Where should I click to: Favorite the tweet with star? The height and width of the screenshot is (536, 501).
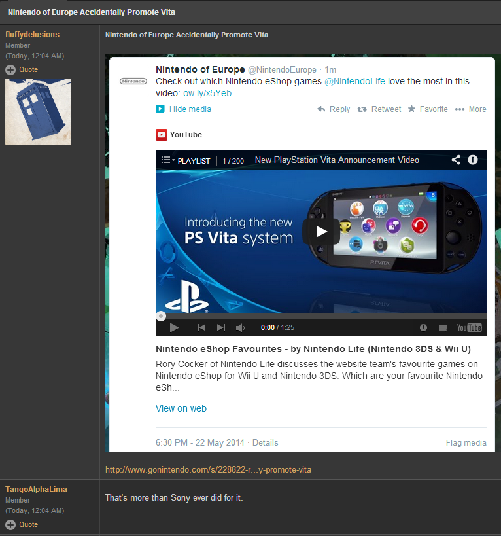(x=428, y=109)
